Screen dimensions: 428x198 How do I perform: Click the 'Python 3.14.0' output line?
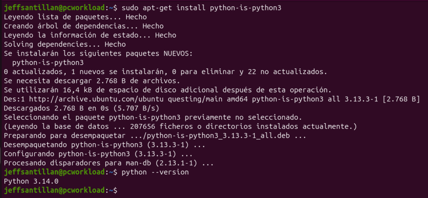pyautogui.click(x=31, y=181)
